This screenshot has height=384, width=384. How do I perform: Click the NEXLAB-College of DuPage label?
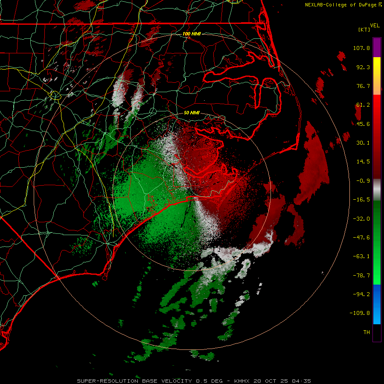click(x=343, y=5)
